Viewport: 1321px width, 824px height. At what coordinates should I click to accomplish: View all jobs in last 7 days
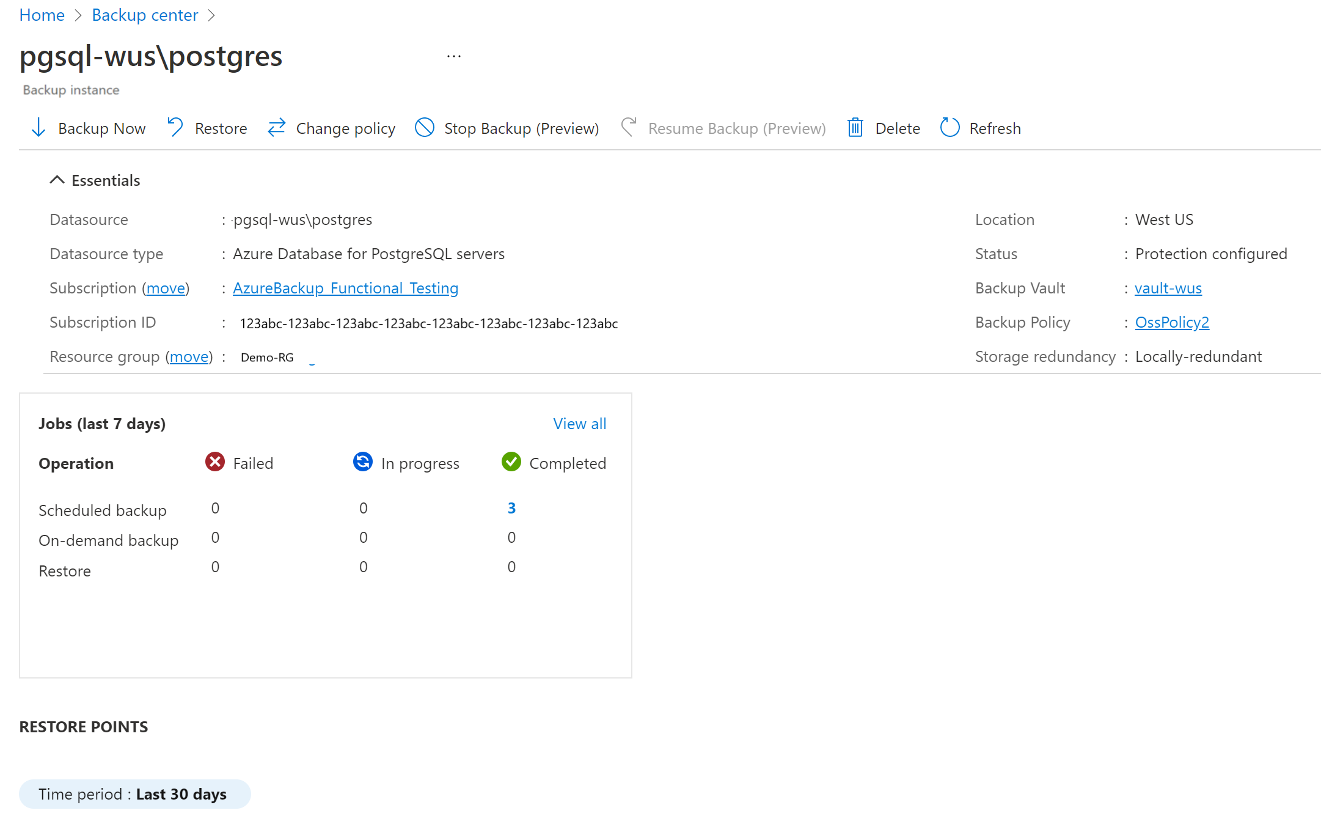click(x=579, y=424)
